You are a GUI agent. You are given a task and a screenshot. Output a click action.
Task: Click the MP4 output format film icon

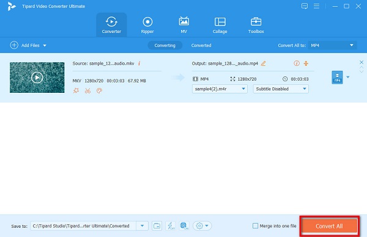coord(195,79)
